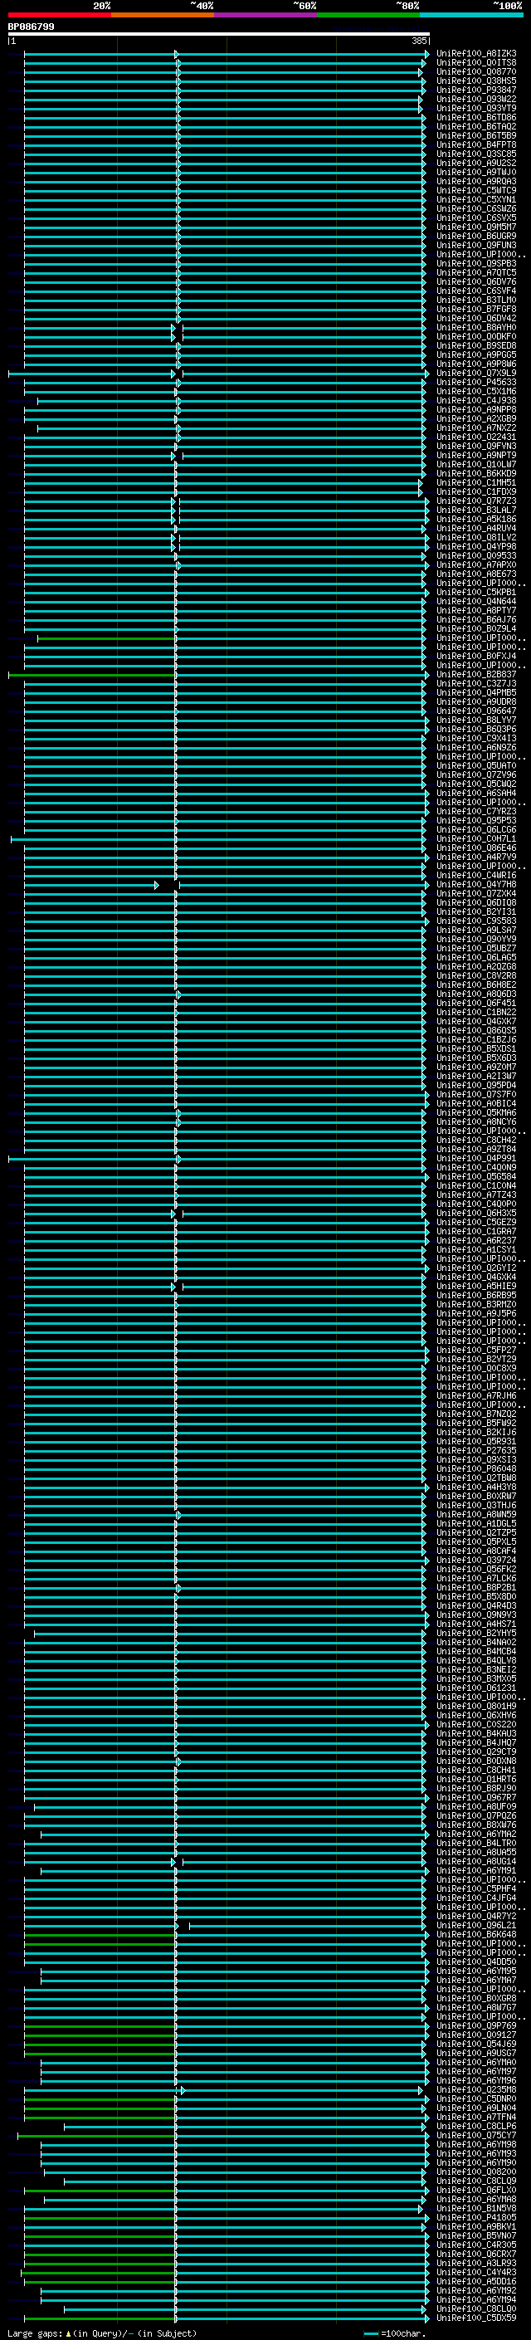Viewport: 531px width, 2340px height.
Task: Select hit UniRef100_P93847
Action: 476,90
